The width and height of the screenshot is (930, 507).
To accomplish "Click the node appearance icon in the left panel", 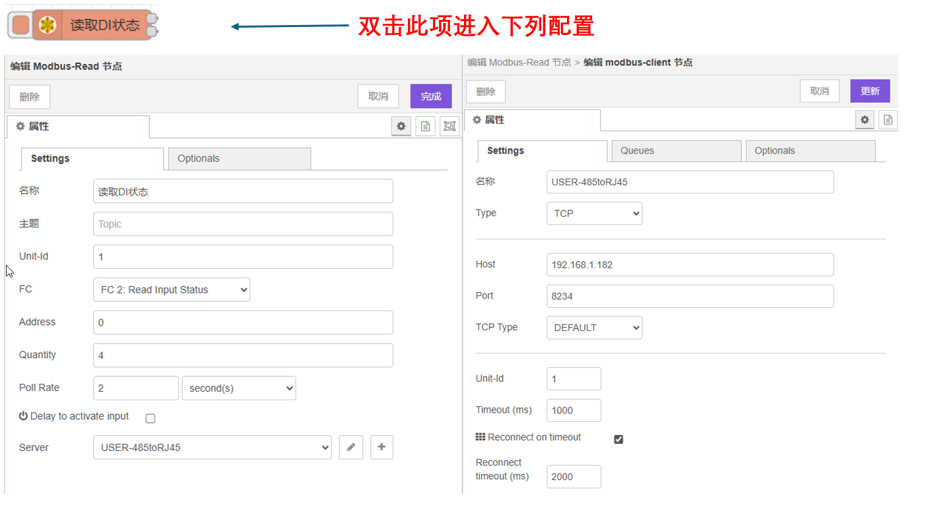I will [449, 126].
